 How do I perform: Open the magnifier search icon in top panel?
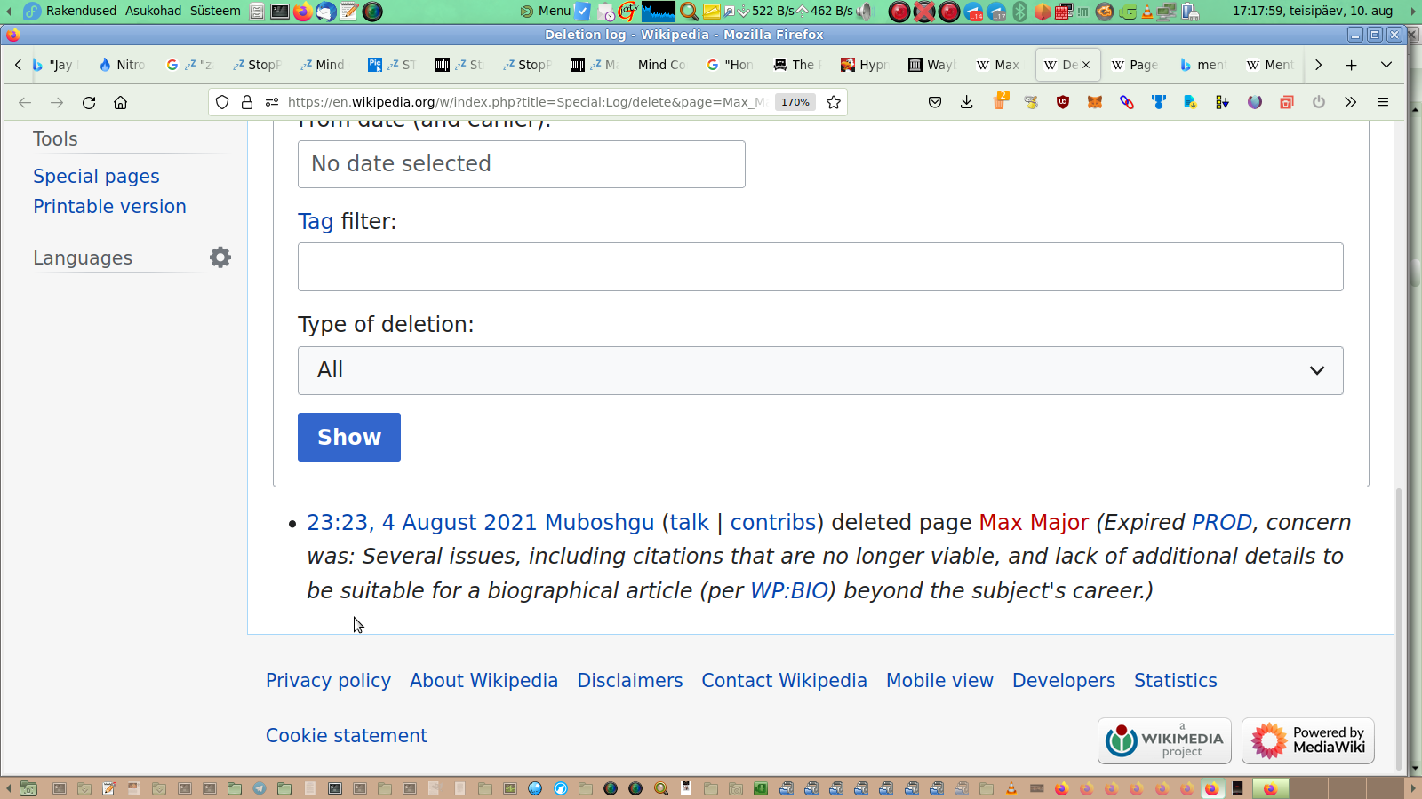click(689, 12)
